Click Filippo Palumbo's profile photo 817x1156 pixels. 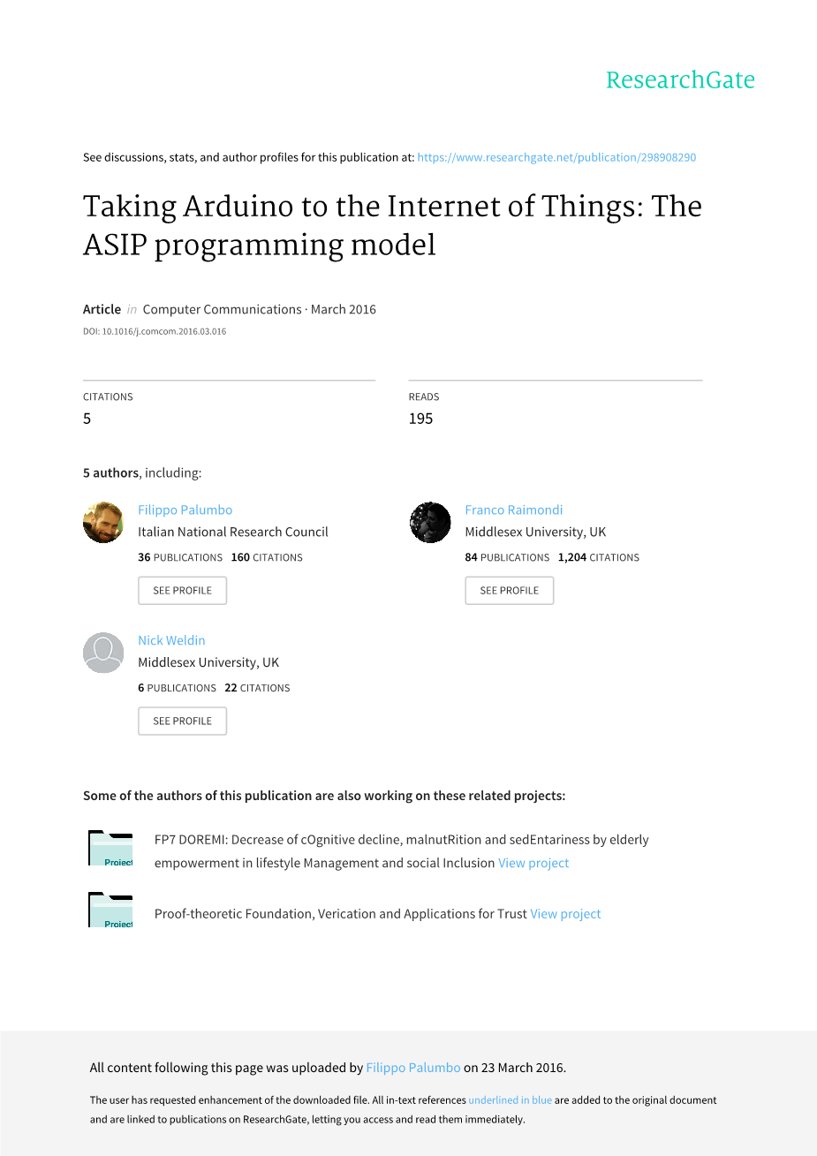point(103,522)
